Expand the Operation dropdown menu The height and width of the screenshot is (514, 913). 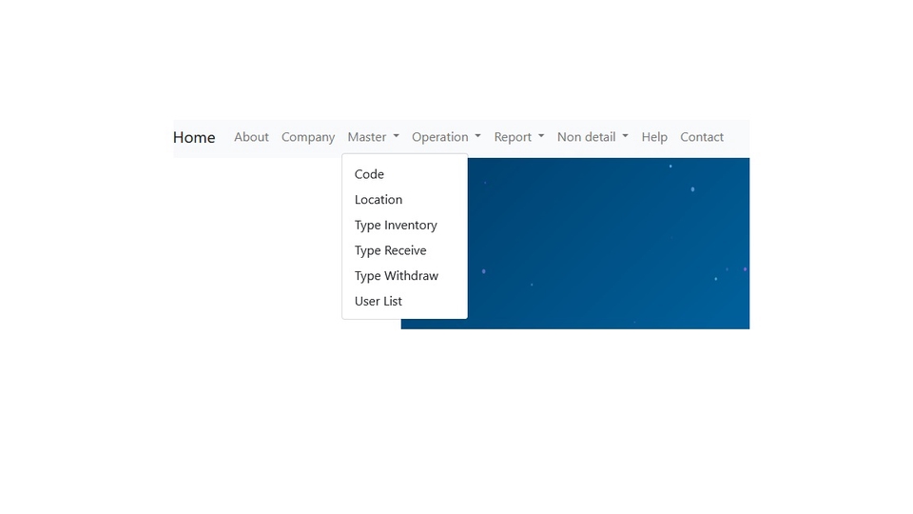(x=446, y=137)
